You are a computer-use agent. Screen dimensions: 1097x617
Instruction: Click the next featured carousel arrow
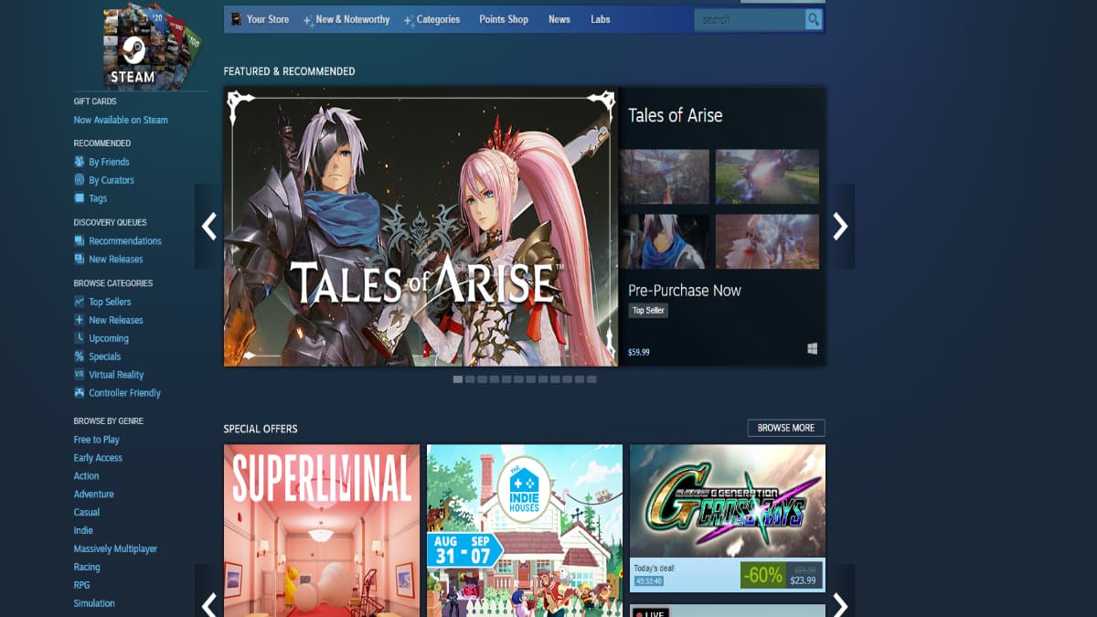[x=840, y=226]
